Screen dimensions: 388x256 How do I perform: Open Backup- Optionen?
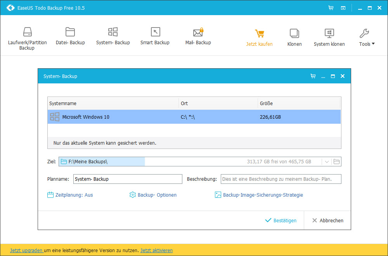pos(153,195)
